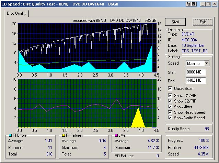Click the disc label CDS_TEST_B2

tap(195, 51)
